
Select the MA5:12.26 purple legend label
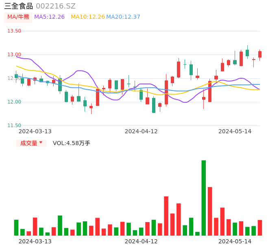tap(49, 17)
